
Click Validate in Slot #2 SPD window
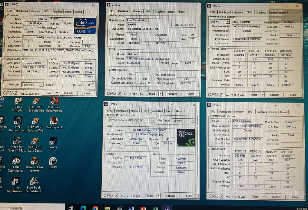pos(274,95)
